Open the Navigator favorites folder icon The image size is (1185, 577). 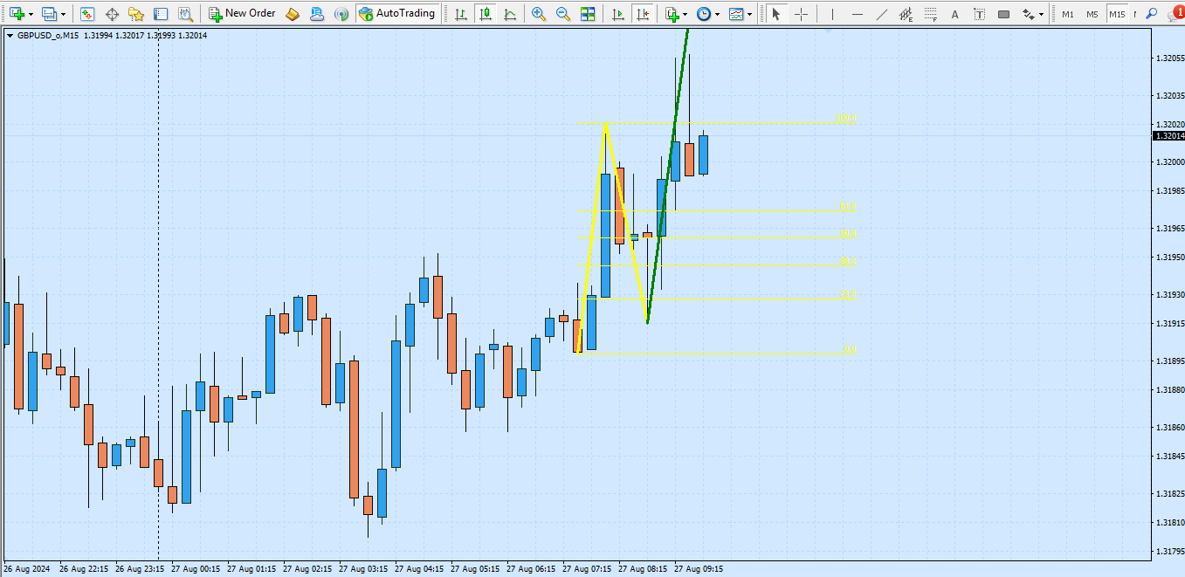click(135, 14)
